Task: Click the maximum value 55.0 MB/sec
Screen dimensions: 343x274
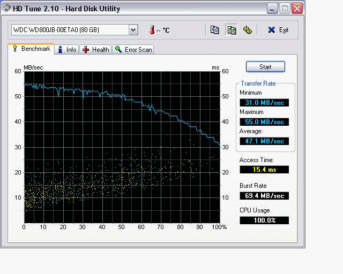Action: (x=264, y=121)
